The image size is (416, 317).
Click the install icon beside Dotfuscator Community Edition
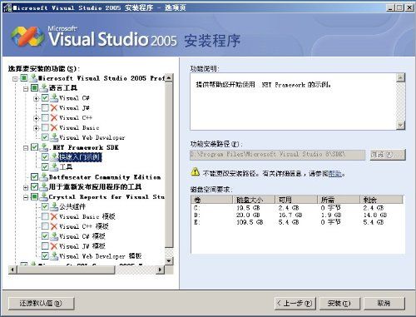click(x=44, y=177)
